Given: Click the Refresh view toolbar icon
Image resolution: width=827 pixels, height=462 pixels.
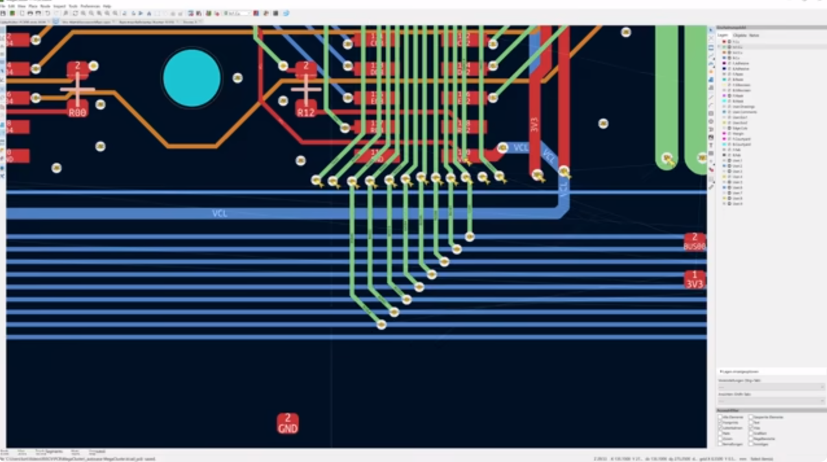Looking at the screenshot, I should pyautogui.click(x=75, y=13).
